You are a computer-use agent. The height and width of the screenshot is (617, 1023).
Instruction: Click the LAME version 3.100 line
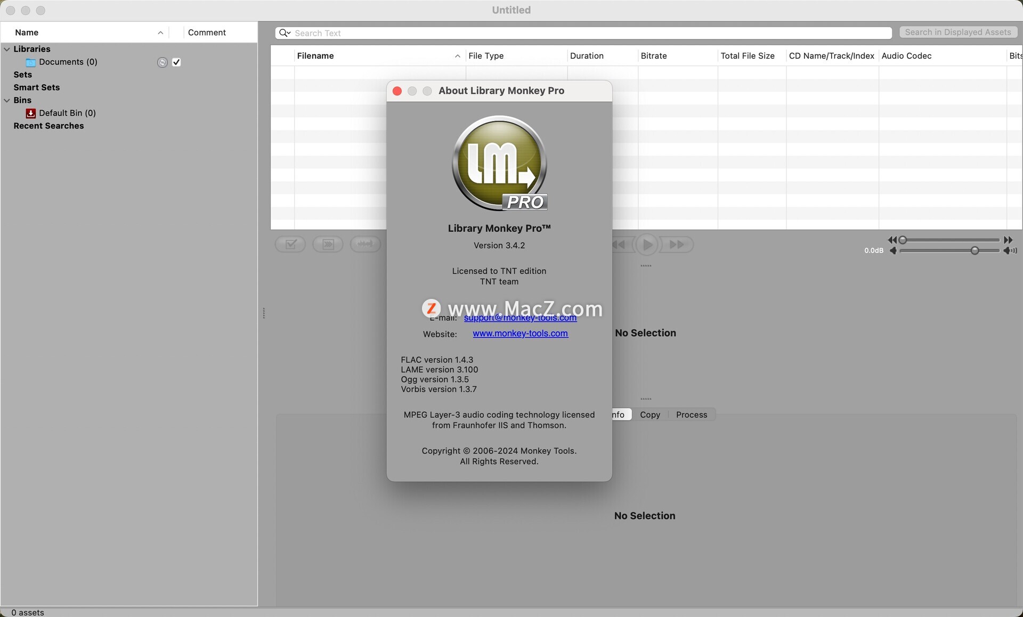point(440,370)
